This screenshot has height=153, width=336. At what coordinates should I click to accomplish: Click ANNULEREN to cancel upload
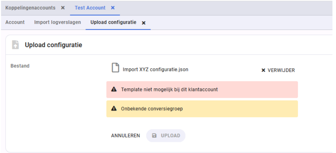point(125,136)
